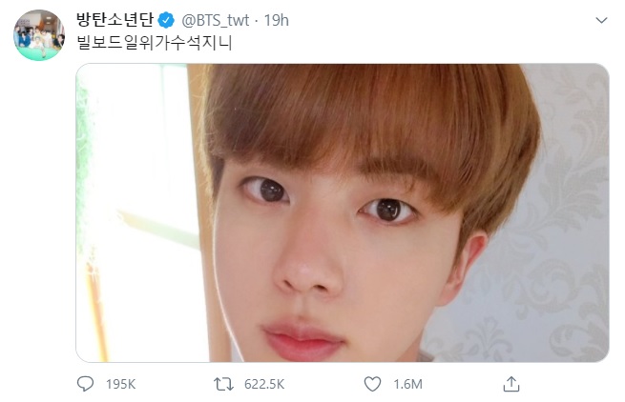The width and height of the screenshot is (625, 402).
Task: Open the BTS_twt profile avatar
Action: pos(38,35)
